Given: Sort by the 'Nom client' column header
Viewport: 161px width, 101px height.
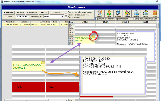Looking at the screenshot, I should point(10,22).
